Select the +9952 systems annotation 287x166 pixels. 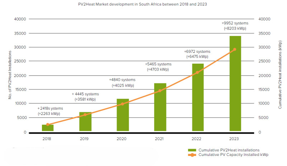point(235,23)
